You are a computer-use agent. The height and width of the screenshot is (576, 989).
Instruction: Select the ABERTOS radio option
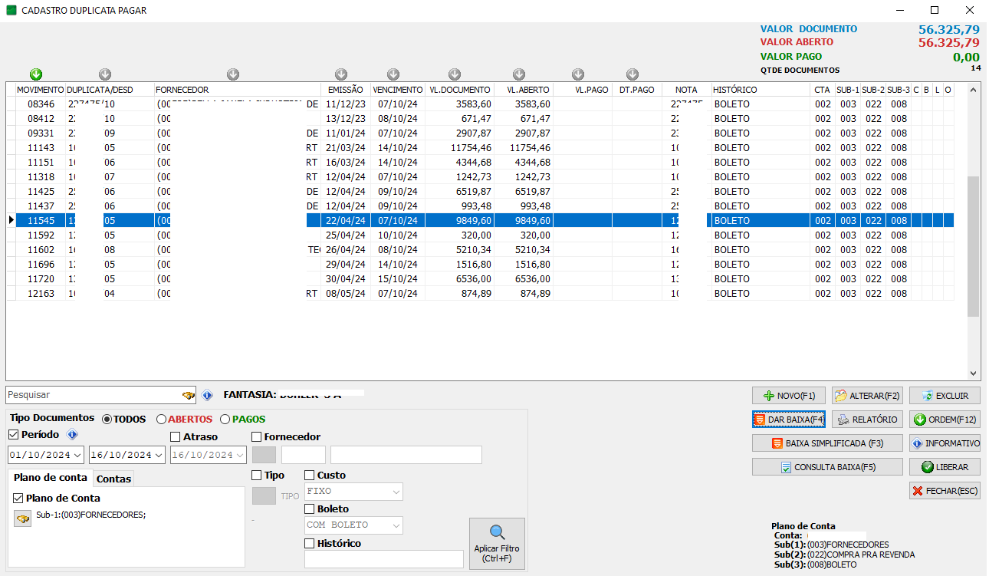(184, 420)
